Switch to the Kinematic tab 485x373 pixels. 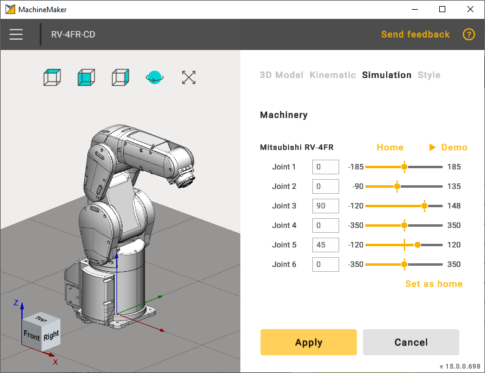[x=332, y=75]
